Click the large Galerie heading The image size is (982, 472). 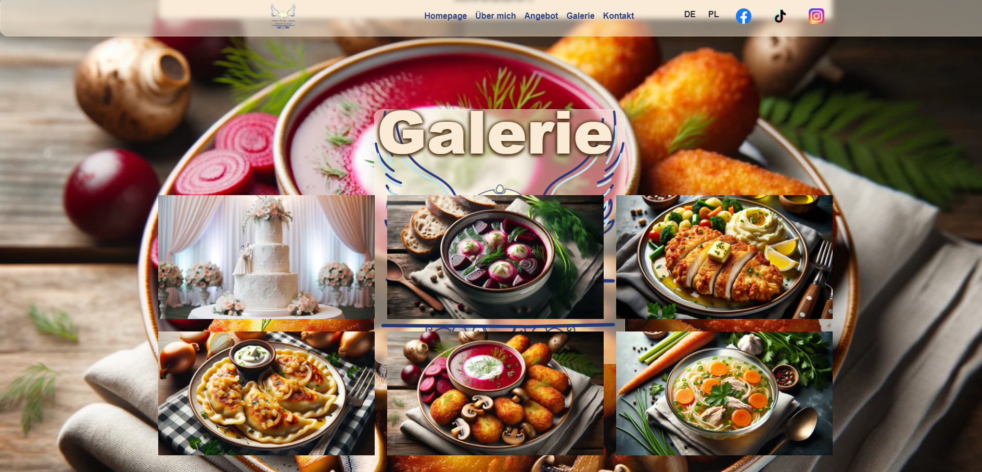[x=495, y=133]
